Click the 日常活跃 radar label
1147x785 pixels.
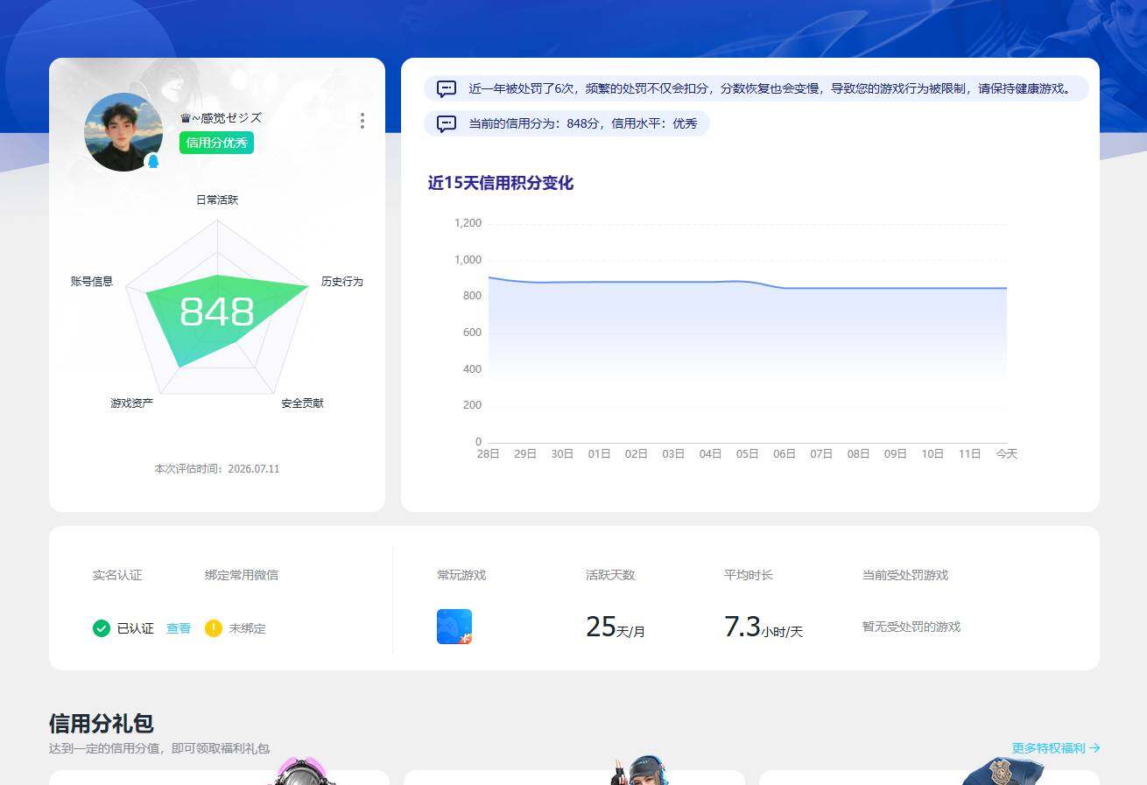(217, 200)
